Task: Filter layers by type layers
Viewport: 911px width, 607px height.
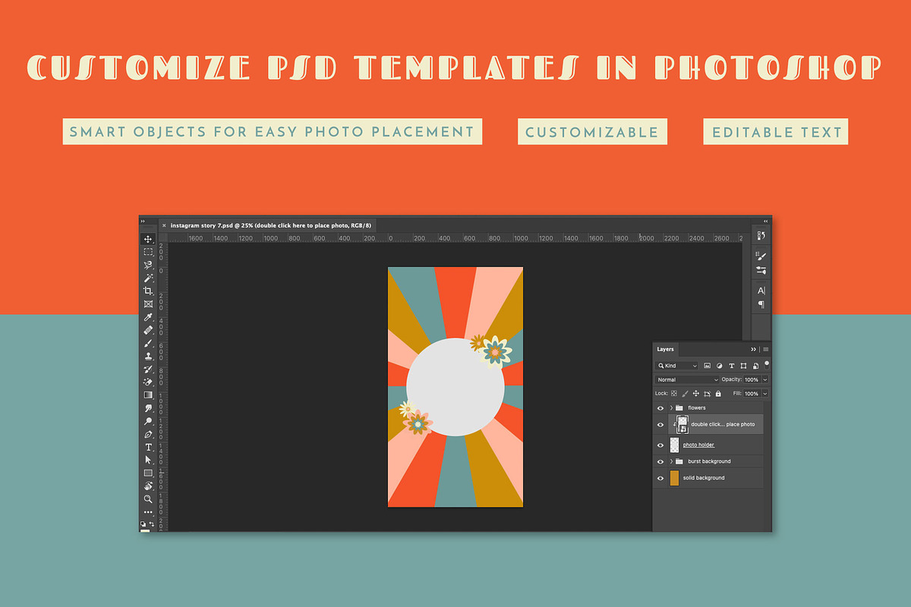Action: click(731, 366)
